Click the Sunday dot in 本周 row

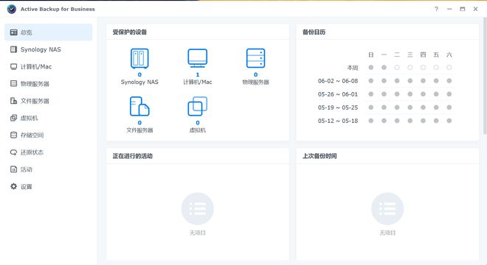pyautogui.click(x=371, y=67)
